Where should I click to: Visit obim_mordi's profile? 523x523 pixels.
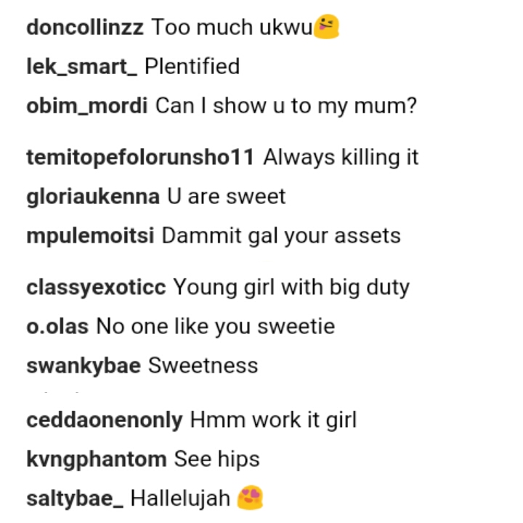(x=87, y=106)
